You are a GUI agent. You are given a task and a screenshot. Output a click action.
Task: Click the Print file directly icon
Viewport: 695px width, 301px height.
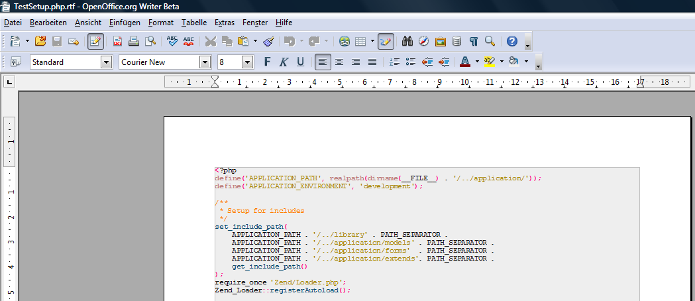134,41
